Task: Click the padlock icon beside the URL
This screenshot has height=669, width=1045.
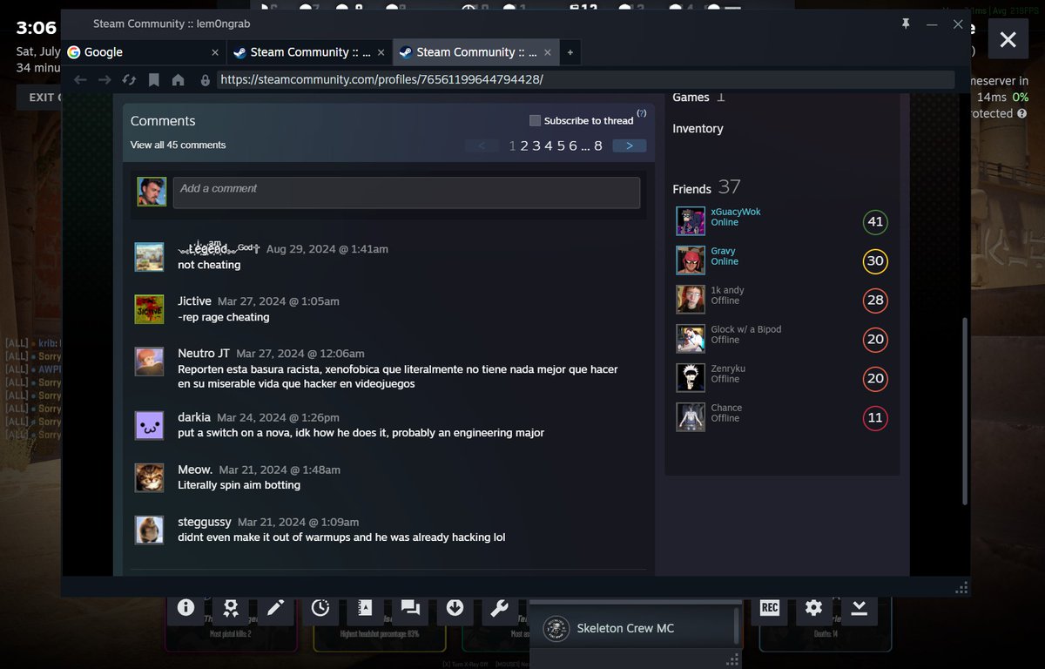Action: tap(206, 80)
